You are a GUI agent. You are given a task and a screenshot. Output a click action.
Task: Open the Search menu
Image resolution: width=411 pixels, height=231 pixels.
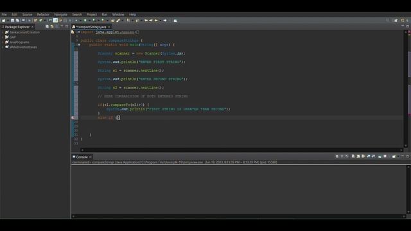pos(77,14)
